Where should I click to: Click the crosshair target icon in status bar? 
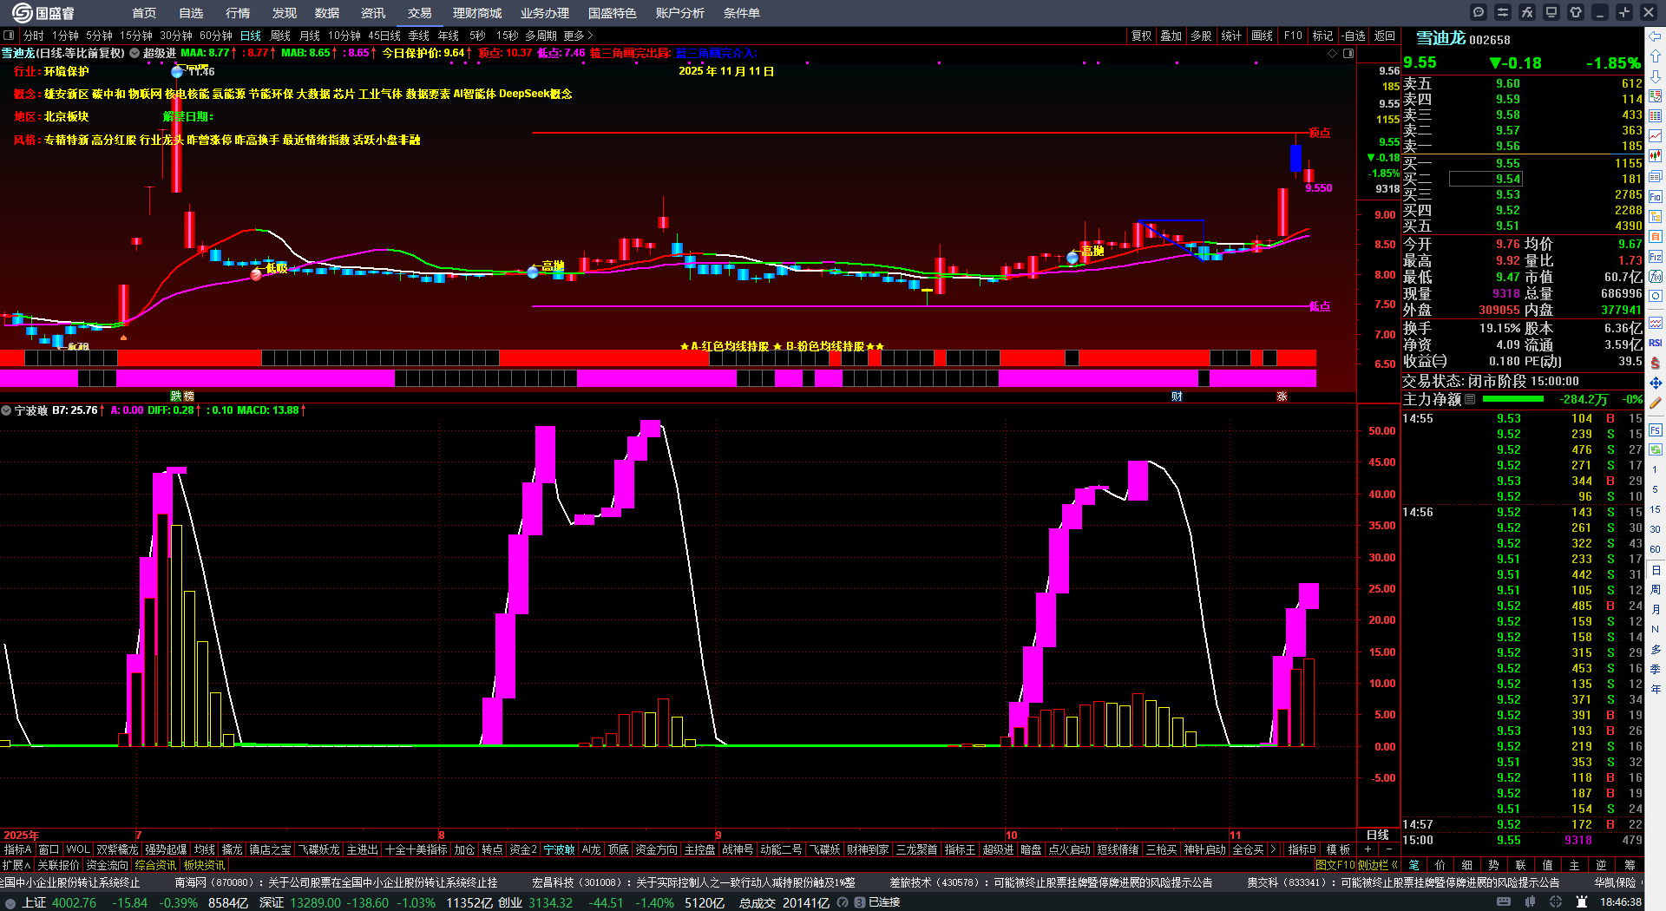(1555, 902)
